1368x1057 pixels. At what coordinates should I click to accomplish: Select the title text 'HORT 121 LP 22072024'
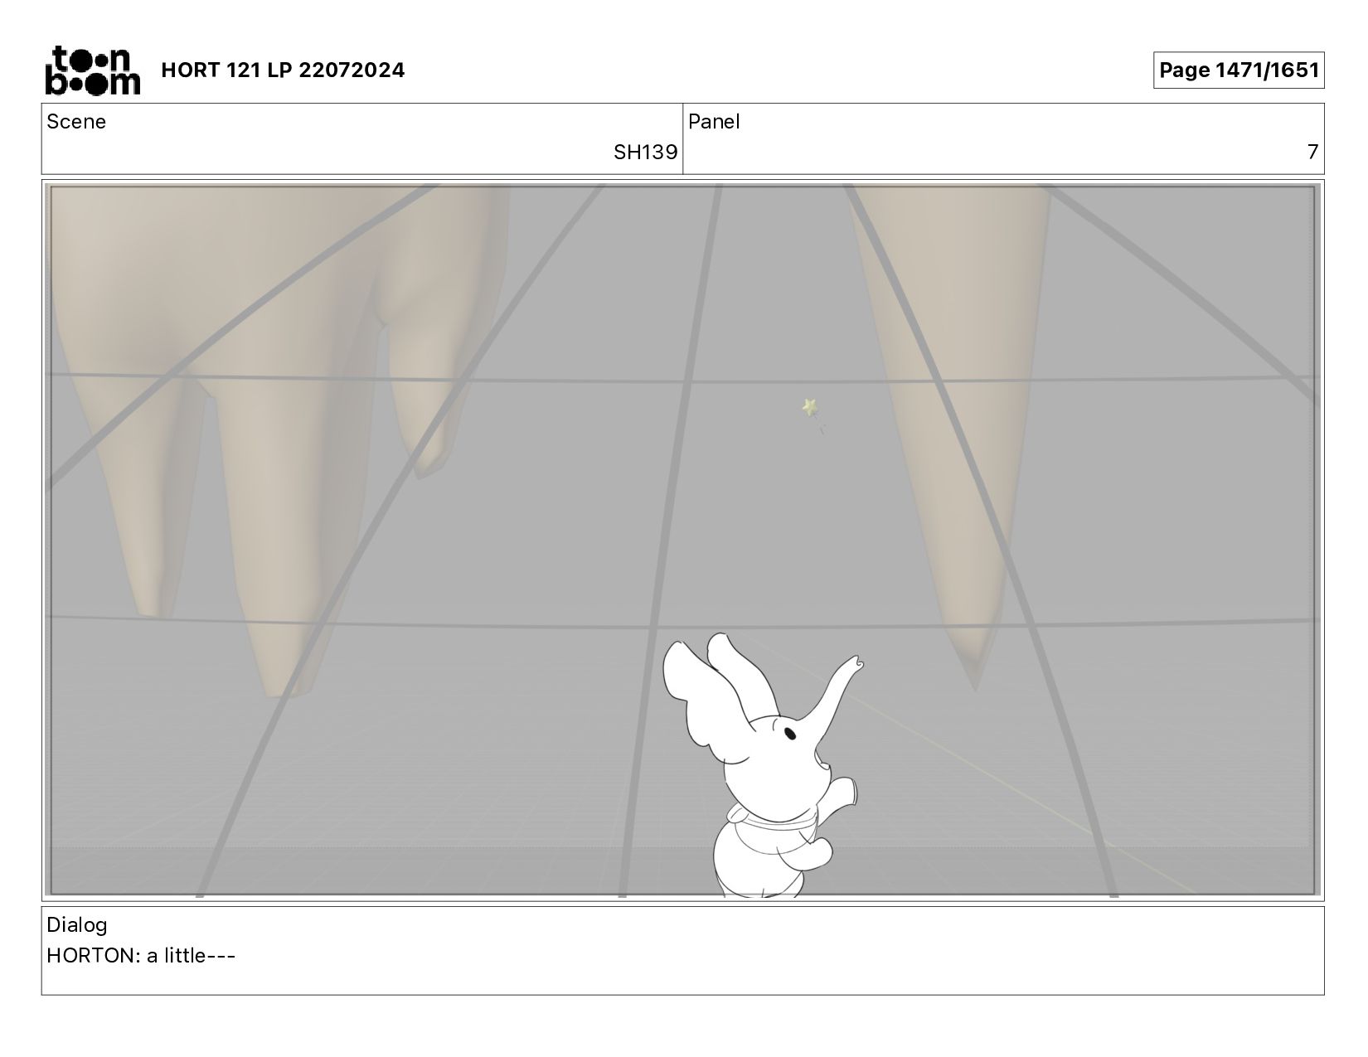click(x=283, y=70)
